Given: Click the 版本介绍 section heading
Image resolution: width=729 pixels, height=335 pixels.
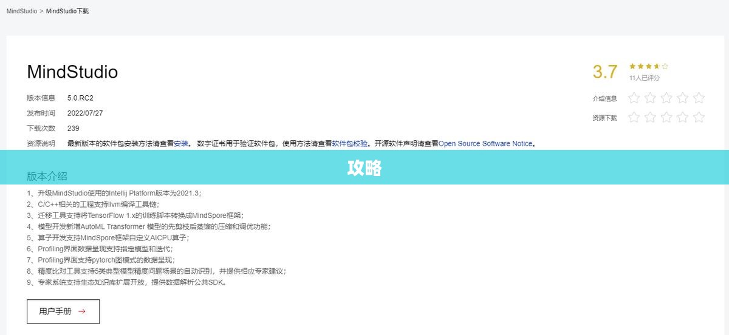Looking at the screenshot, I should coord(47,176).
